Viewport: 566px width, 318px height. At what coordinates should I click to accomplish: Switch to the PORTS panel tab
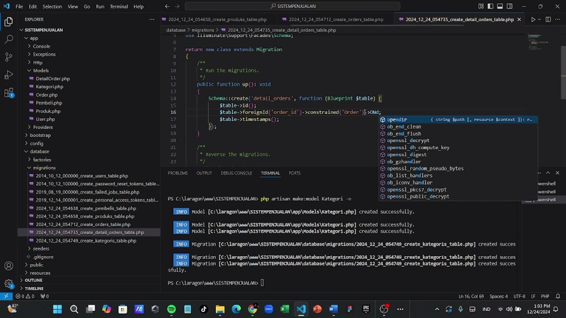294,173
